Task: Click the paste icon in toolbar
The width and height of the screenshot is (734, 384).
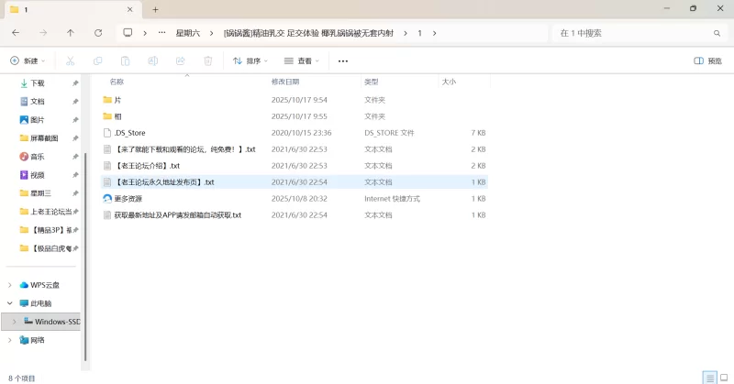Action: 125,60
